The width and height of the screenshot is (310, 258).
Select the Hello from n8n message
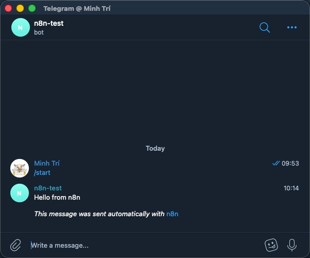tap(57, 197)
